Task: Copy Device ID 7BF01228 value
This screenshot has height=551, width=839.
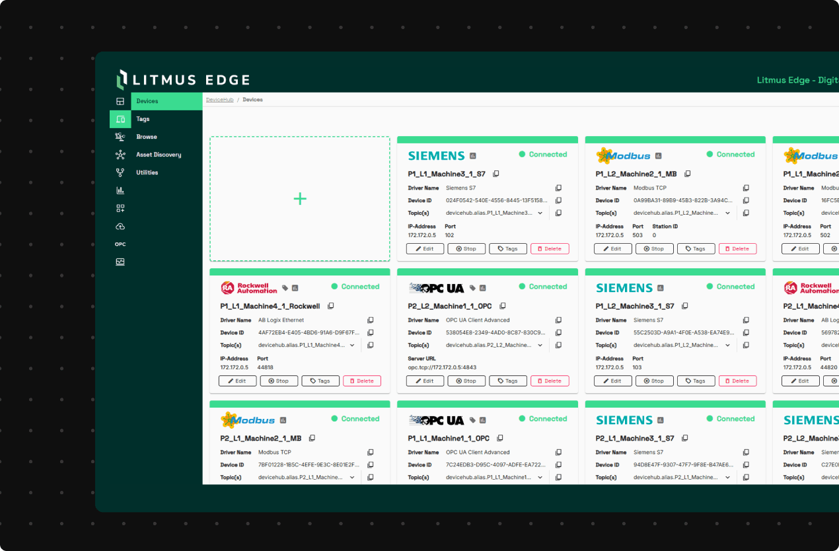Action: [371, 465]
